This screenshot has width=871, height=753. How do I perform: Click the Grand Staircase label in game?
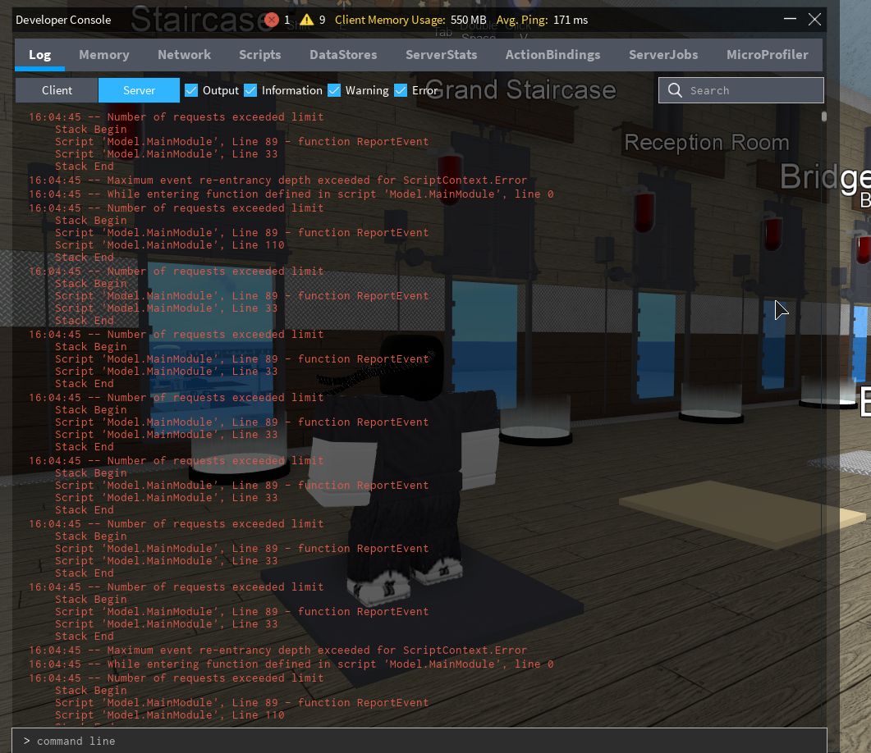(x=520, y=90)
